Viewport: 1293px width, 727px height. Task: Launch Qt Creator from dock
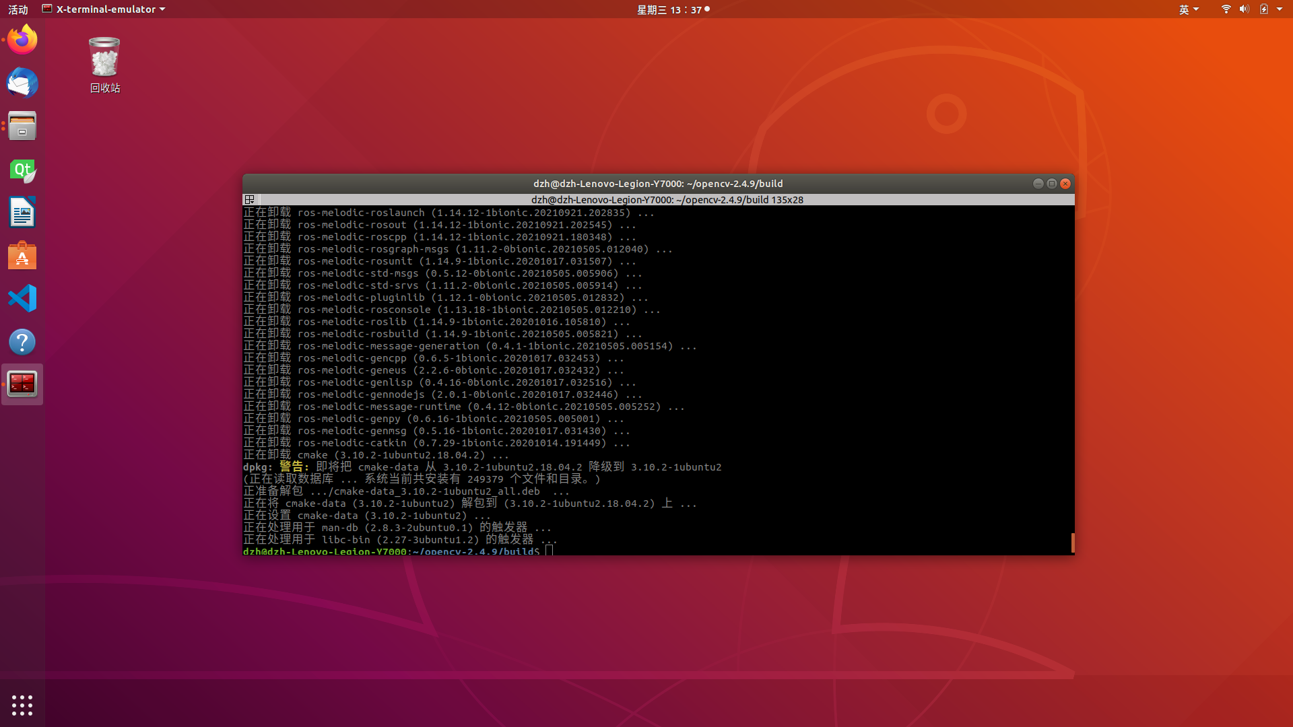(x=22, y=170)
